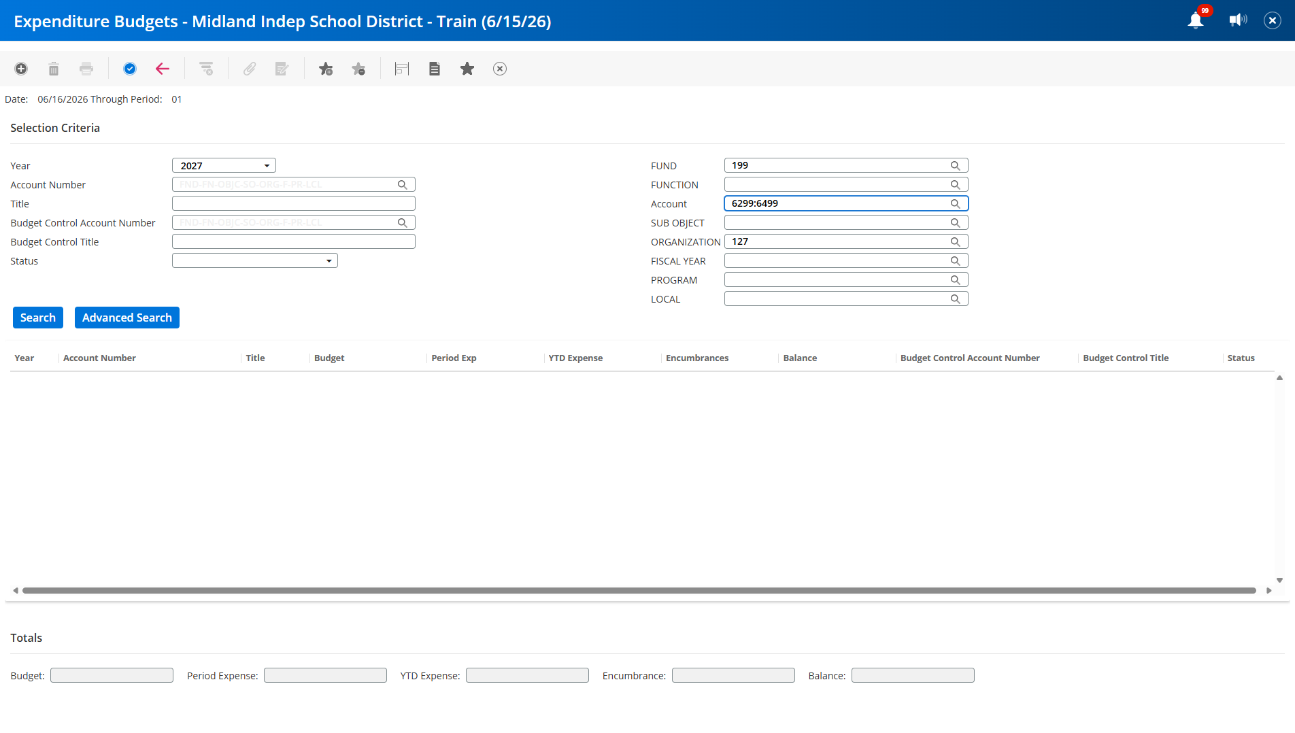Sort by Status column header

[1241, 358]
